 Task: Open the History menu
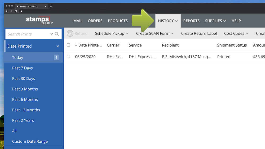[168, 21]
